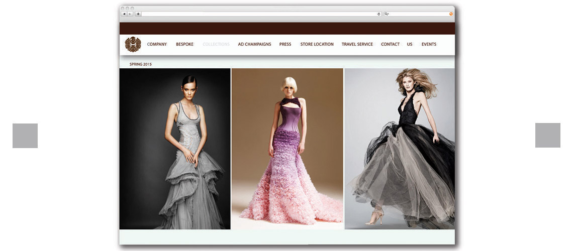Click the browser back arrow button
The height and width of the screenshot is (251, 573).
pos(124,14)
